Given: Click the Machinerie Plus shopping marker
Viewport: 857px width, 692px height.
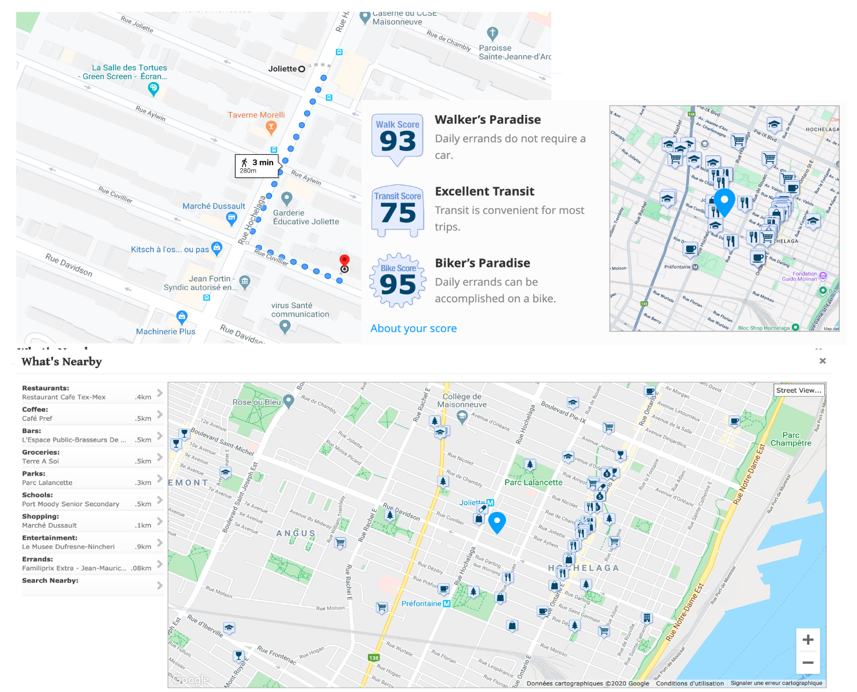Looking at the screenshot, I should (182, 317).
